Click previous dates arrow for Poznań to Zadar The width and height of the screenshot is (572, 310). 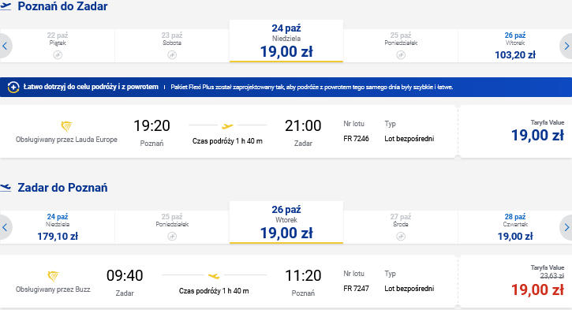pyautogui.click(x=5, y=46)
